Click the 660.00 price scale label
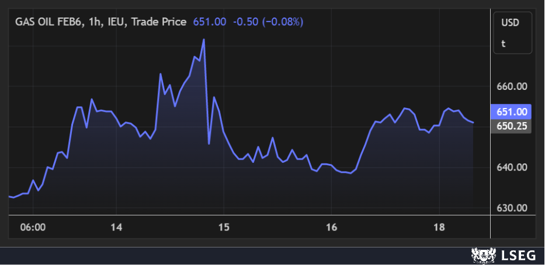 [512, 86]
